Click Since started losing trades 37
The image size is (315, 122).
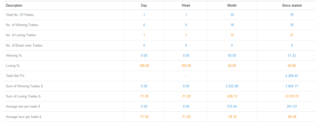292,35
